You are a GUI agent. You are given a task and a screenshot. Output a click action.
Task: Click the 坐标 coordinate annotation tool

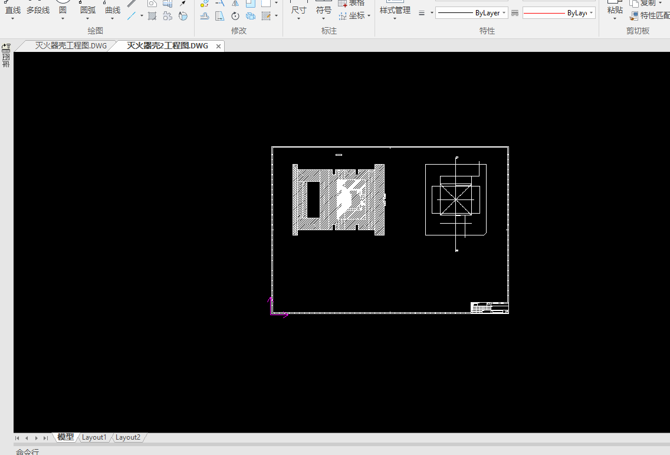pos(352,16)
